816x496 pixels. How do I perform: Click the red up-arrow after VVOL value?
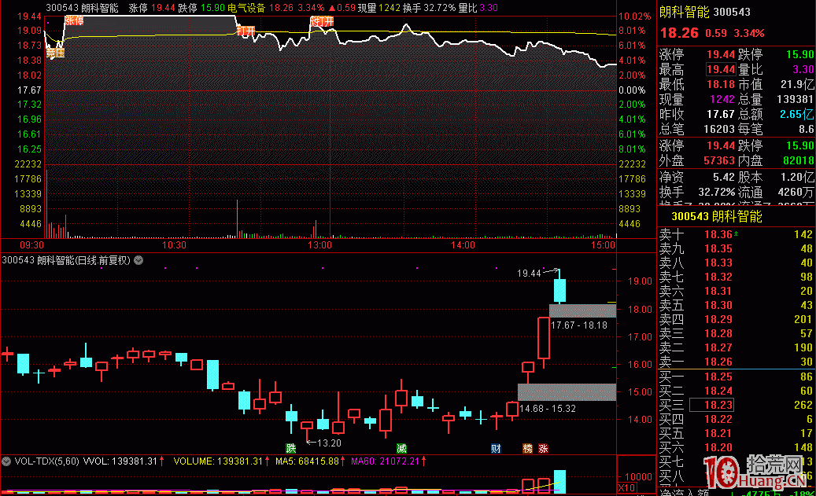click(x=161, y=461)
